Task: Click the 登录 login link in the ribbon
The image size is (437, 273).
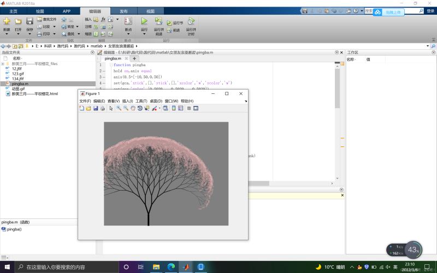Action: [430, 11]
